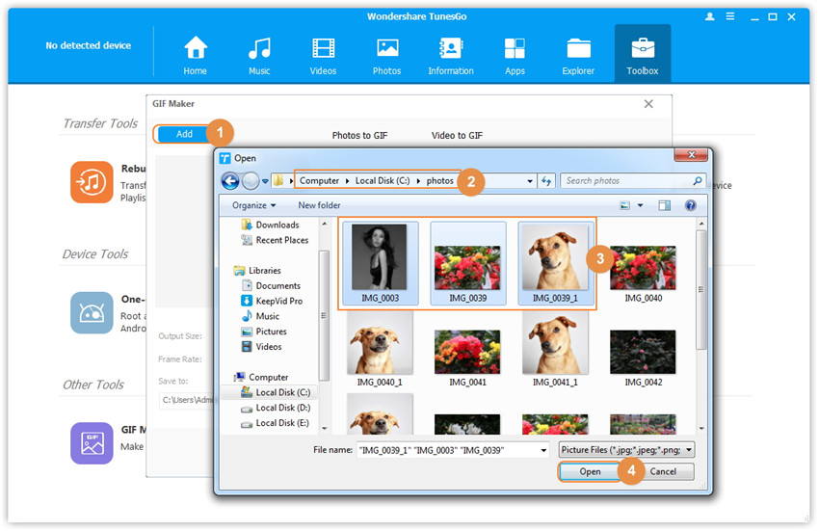Select the IMG_0041_1 thumbnail
The image size is (819, 531).
click(x=556, y=350)
